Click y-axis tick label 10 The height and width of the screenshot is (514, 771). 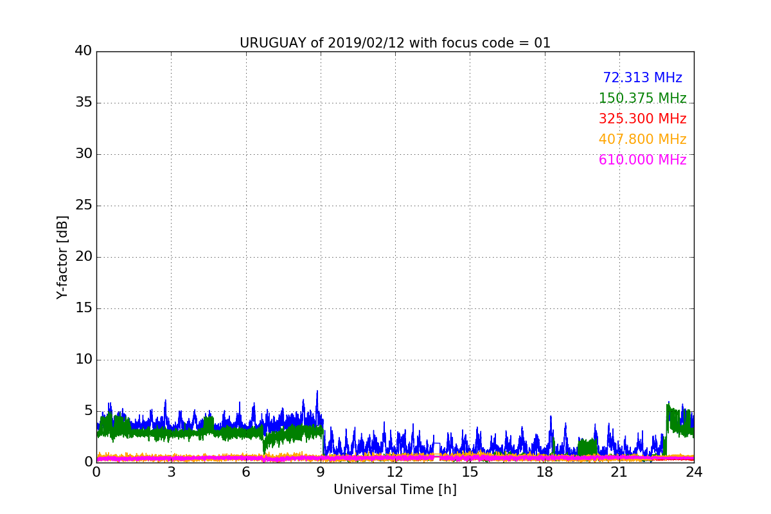[84, 359]
